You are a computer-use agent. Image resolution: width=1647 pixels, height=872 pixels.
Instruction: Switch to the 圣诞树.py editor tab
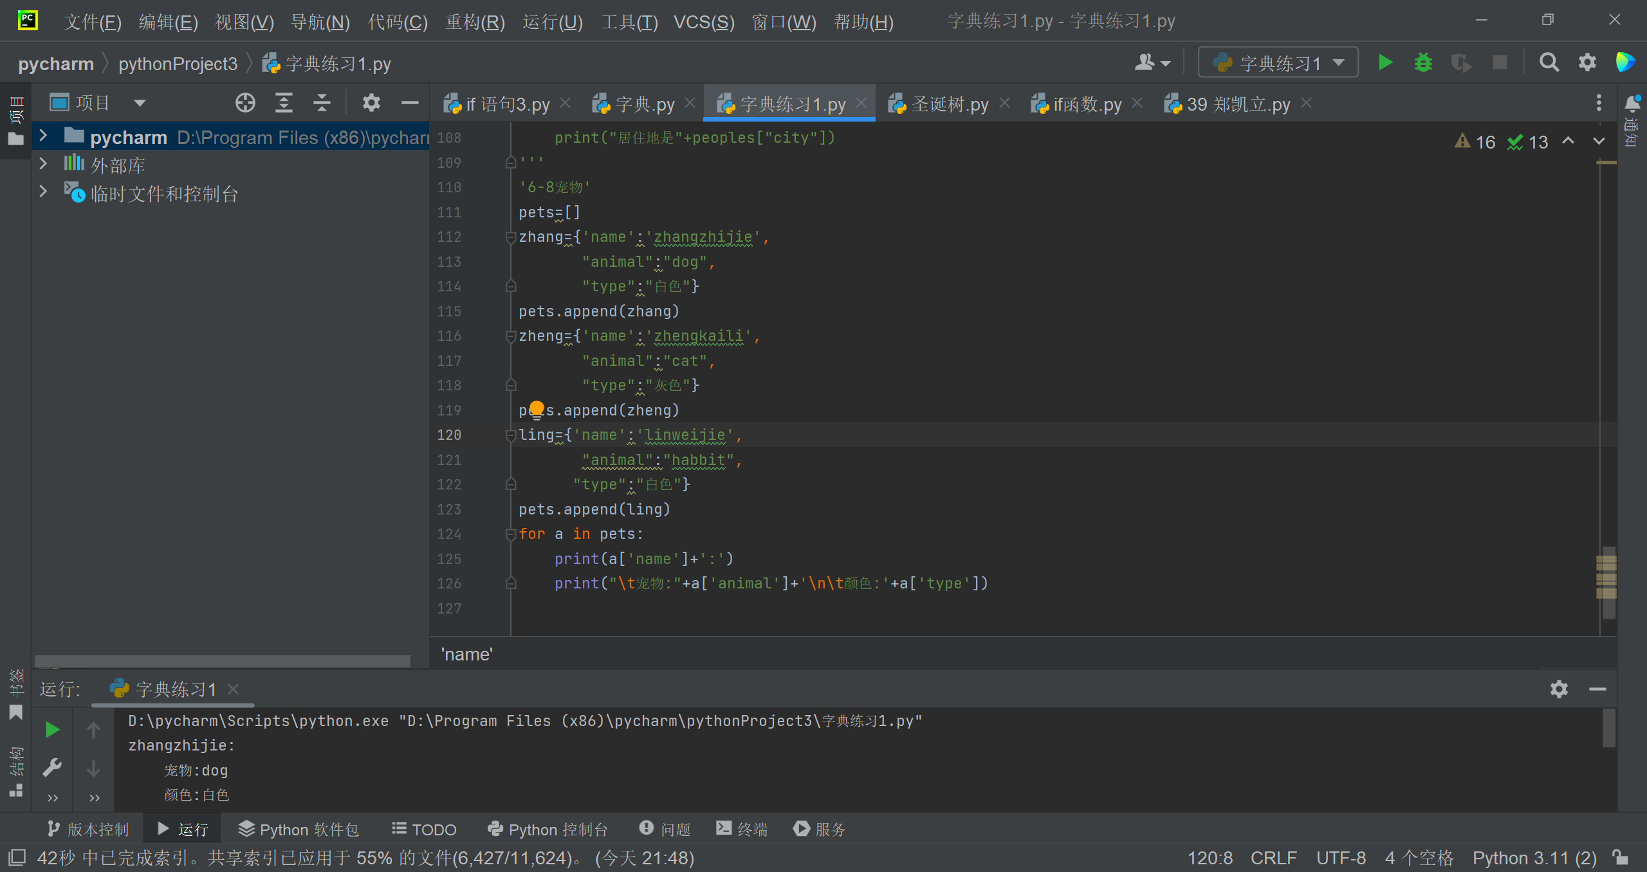point(949,104)
